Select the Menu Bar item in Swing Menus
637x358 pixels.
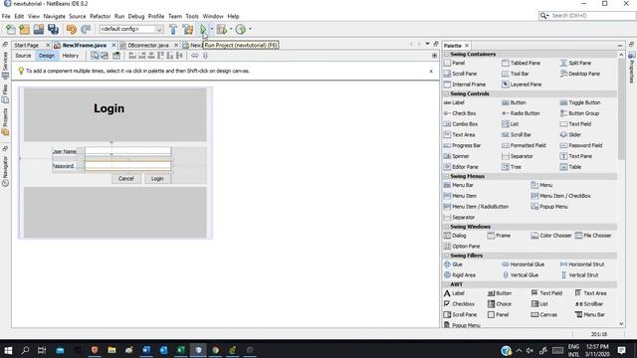click(459, 185)
